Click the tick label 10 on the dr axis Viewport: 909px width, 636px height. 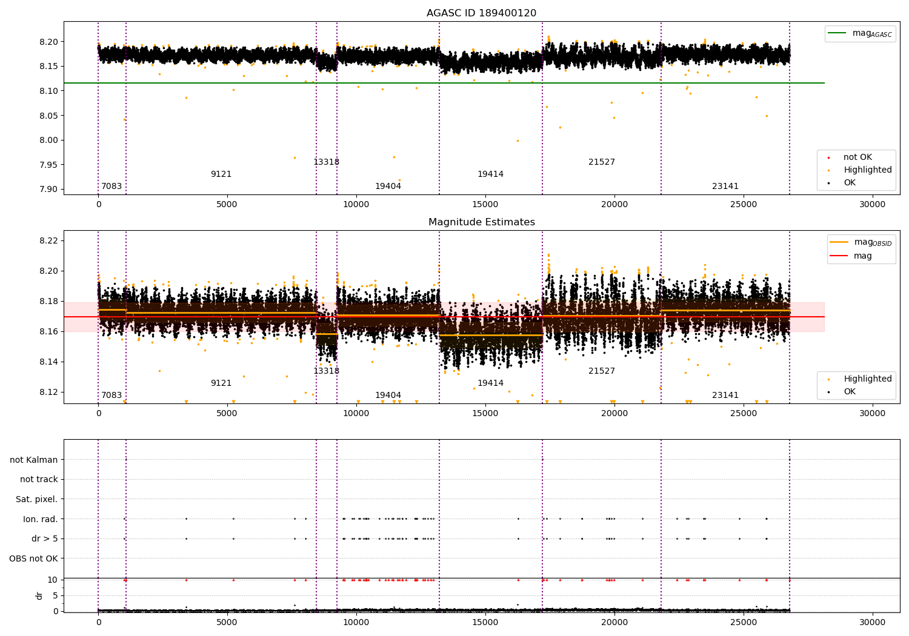[x=53, y=580]
